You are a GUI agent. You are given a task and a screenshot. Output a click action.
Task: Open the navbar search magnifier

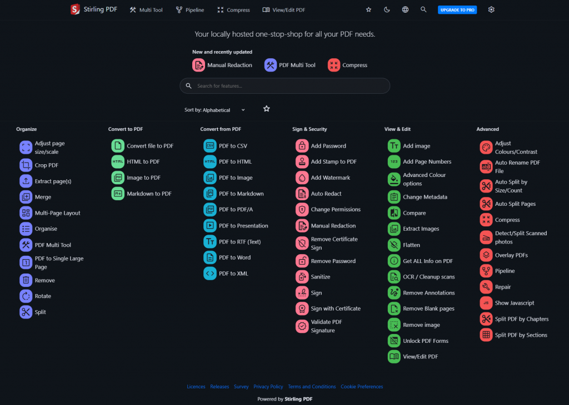coord(423,10)
